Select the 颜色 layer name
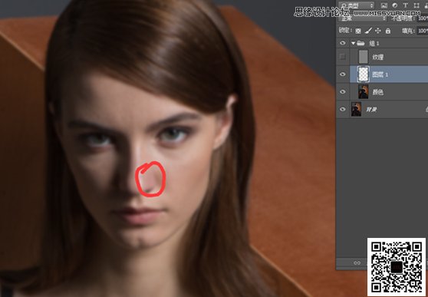Viewport: 428px width, 297px height. (x=378, y=92)
